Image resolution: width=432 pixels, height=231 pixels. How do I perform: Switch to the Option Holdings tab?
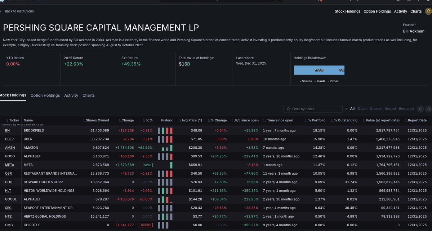coord(45,95)
